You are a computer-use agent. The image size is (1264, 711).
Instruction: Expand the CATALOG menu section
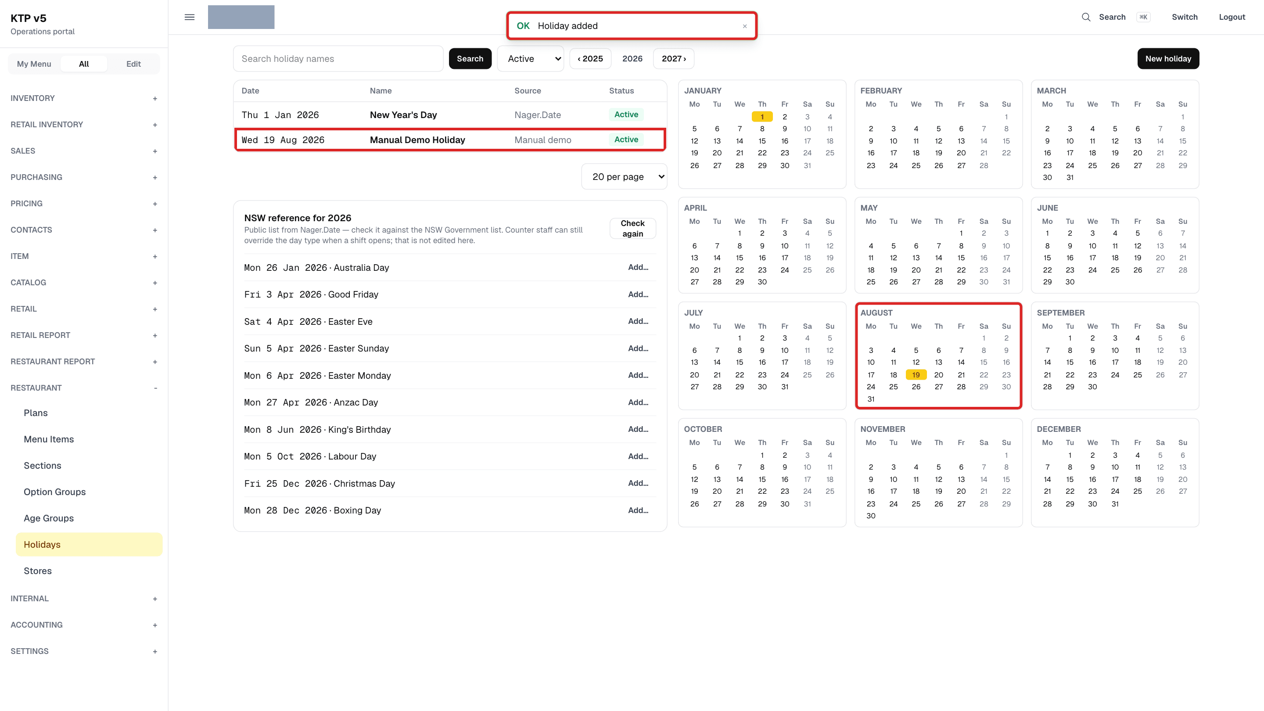coord(84,283)
